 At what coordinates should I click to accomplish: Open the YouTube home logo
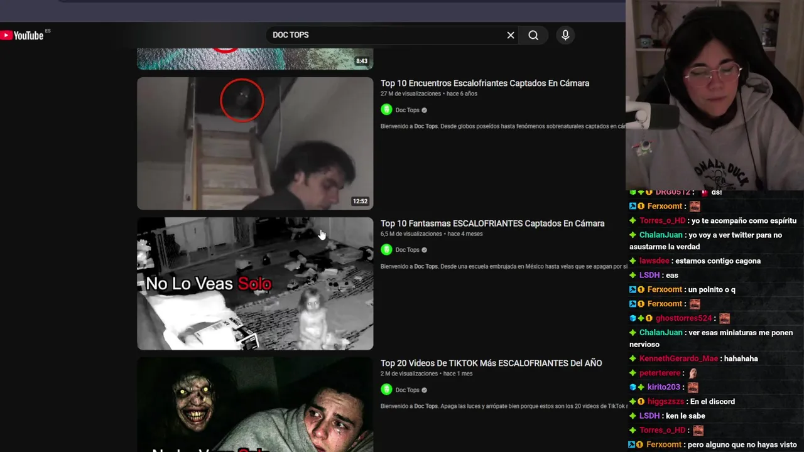click(x=22, y=35)
